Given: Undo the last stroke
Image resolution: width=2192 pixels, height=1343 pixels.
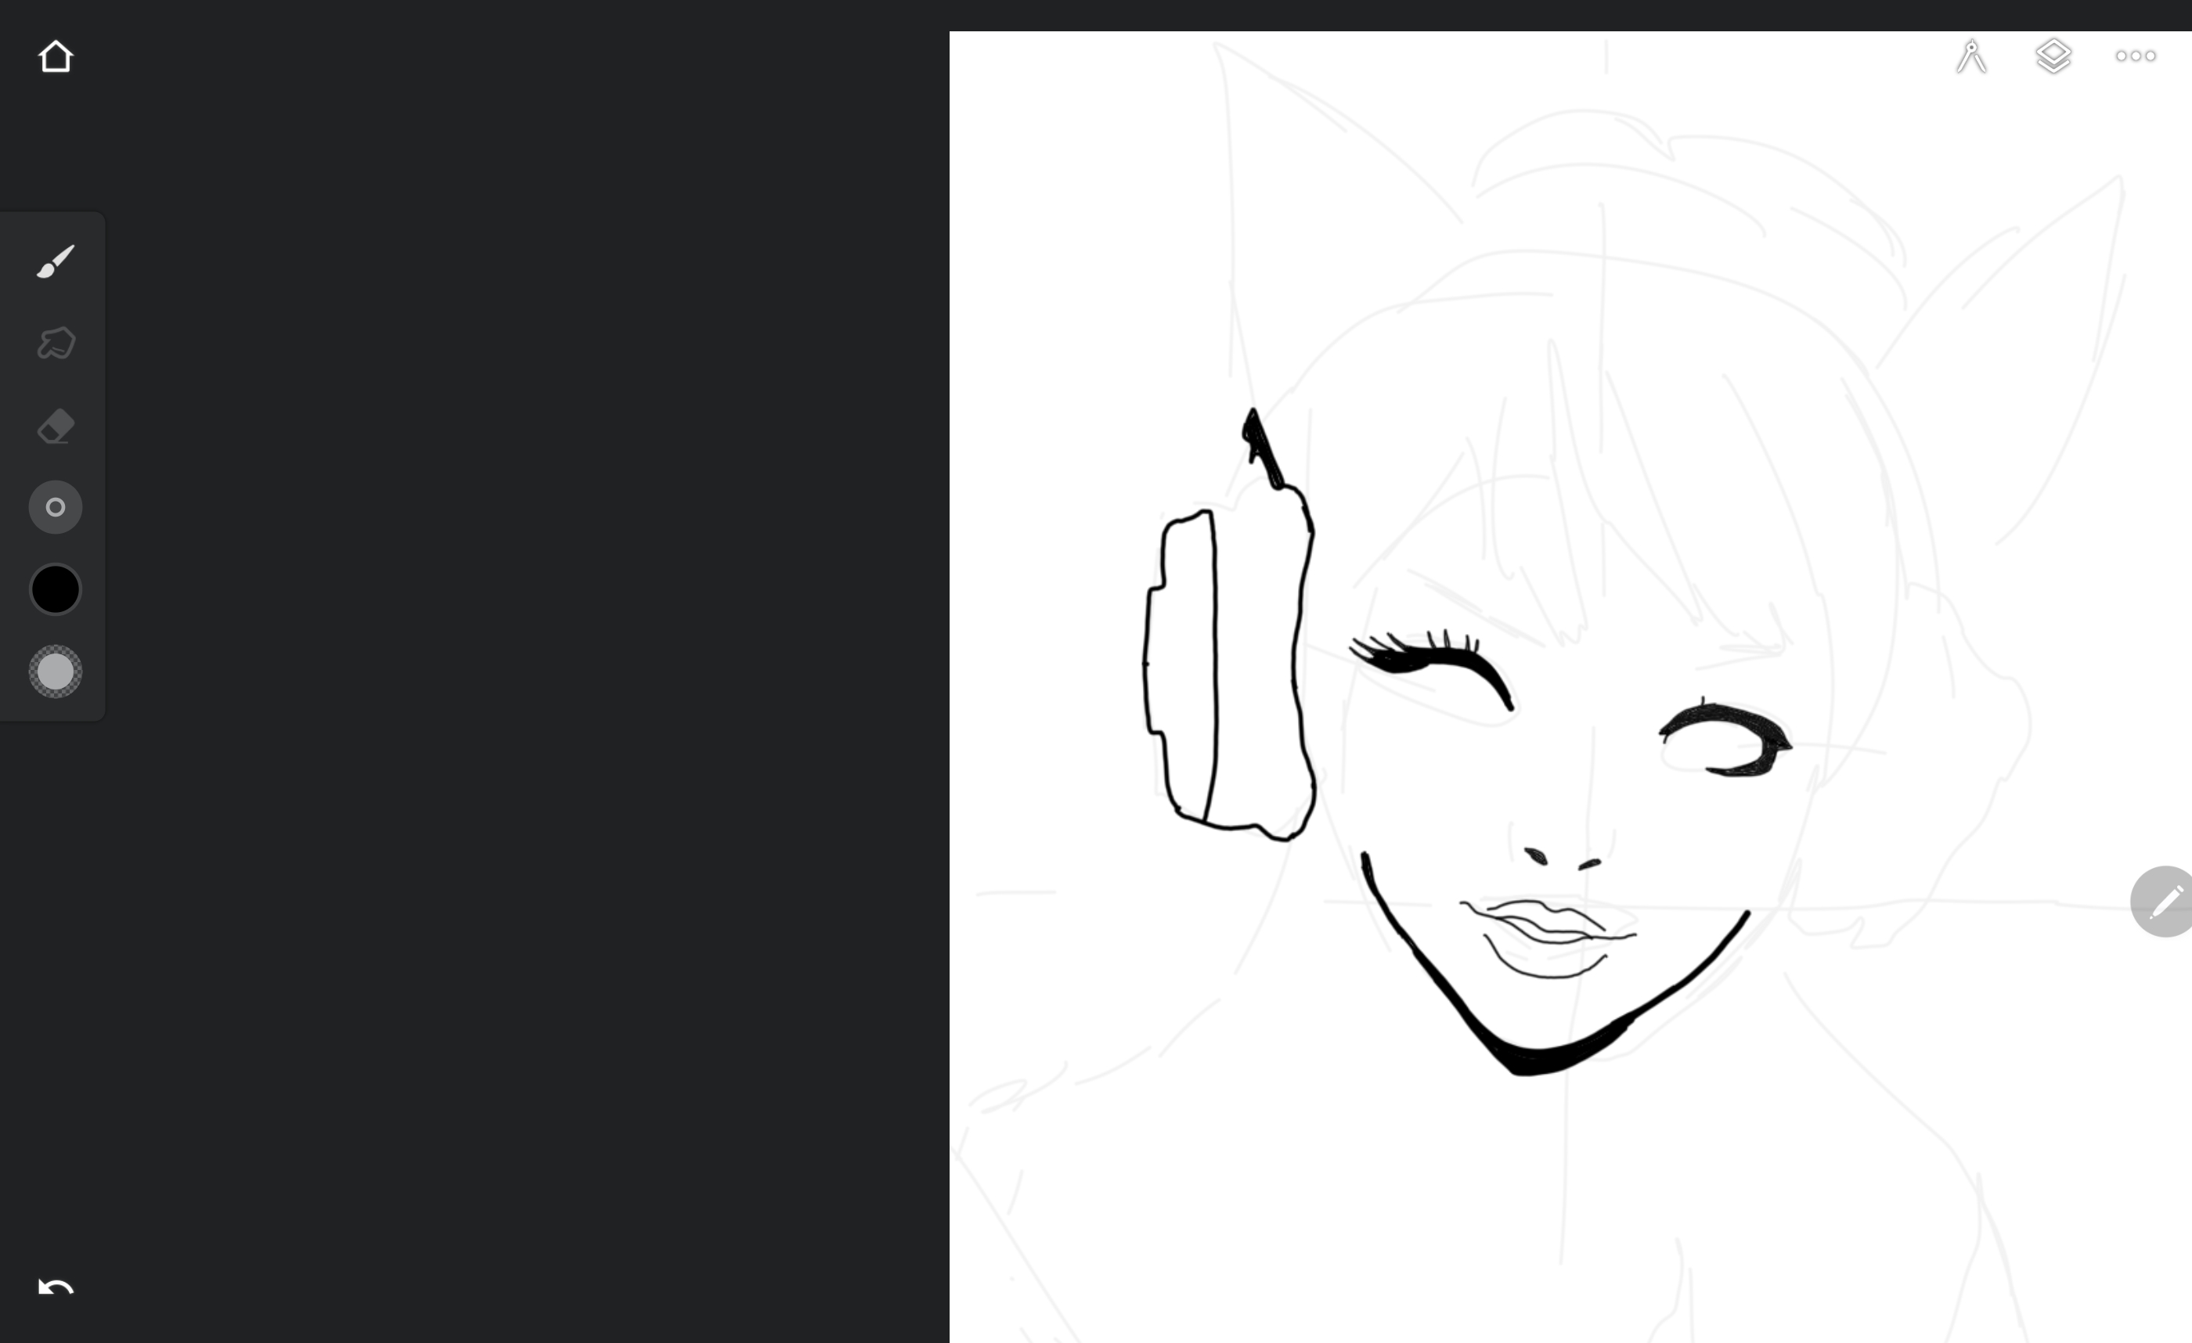Looking at the screenshot, I should (x=55, y=1287).
